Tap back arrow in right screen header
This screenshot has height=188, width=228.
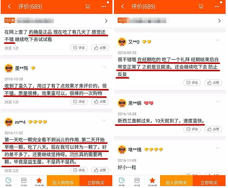(123, 7)
